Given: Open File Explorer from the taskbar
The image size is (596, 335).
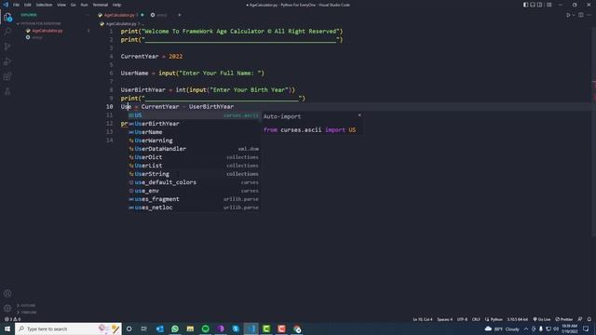Looking at the screenshot, I should point(190,328).
